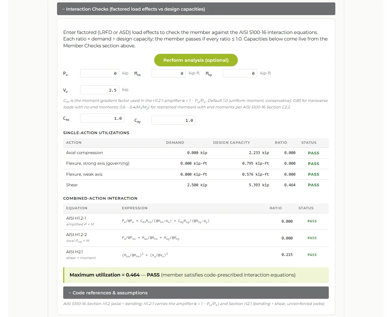
Task: Click the Perform analysis (optional) button
Action: coord(196,60)
